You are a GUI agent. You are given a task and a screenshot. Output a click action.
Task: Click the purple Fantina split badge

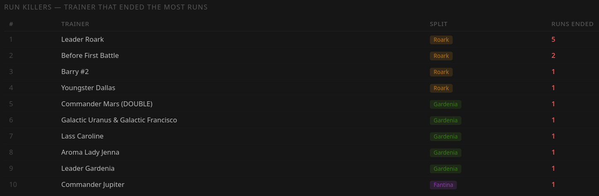tap(443, 185)
